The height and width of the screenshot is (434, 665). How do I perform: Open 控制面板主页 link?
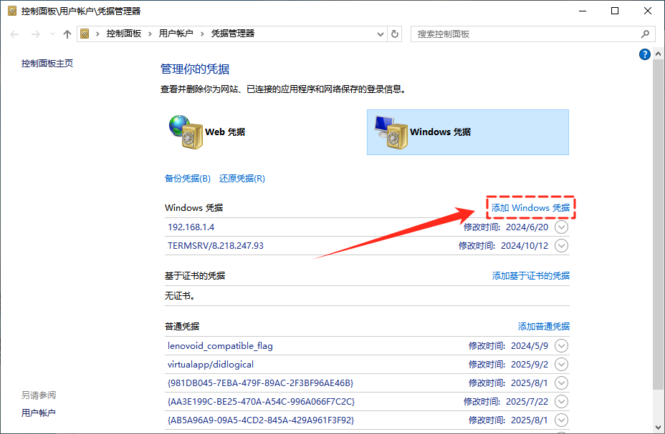(x=47, y=64)
